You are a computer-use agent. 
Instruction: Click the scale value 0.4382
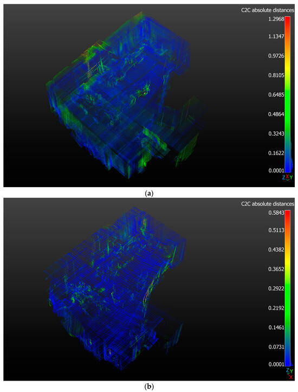pos(276,249)
